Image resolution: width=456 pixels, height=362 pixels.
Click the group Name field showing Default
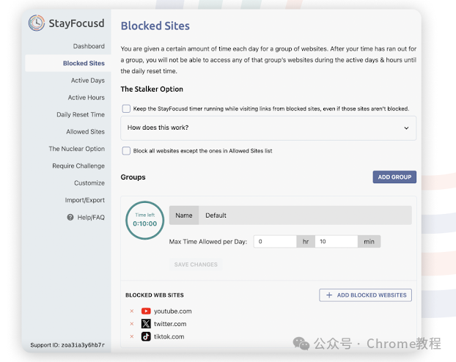305,215
